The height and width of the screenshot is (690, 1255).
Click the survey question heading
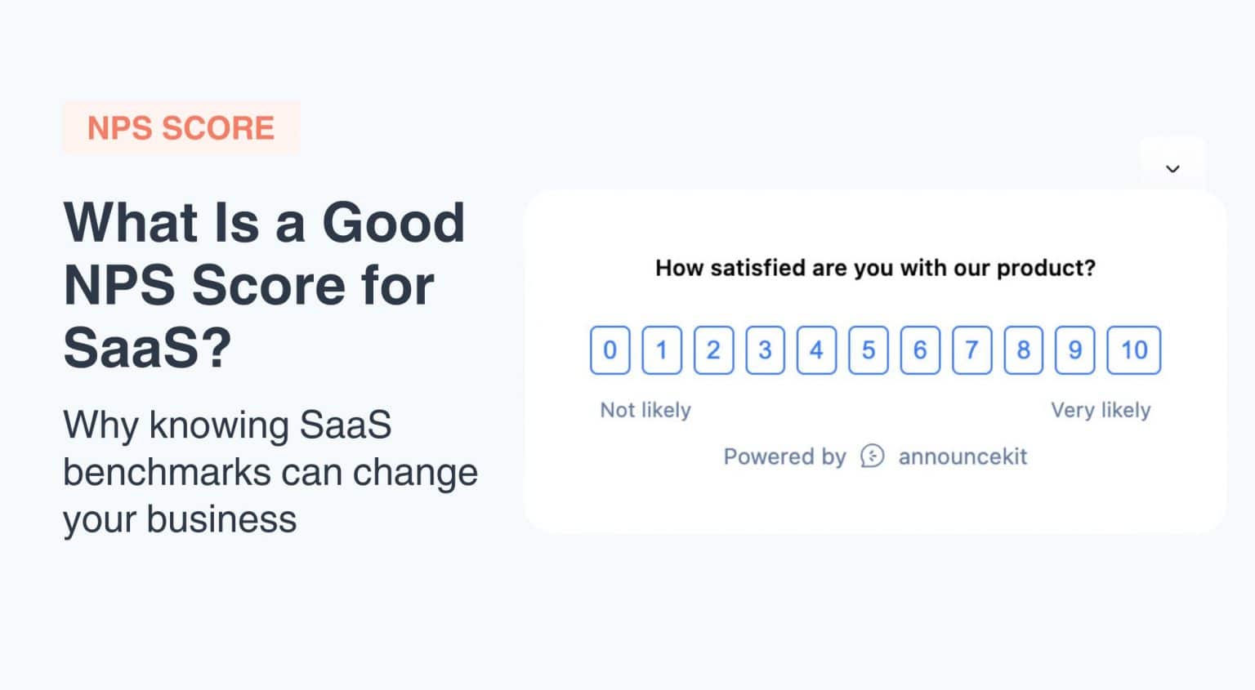(x=875, y=267)
